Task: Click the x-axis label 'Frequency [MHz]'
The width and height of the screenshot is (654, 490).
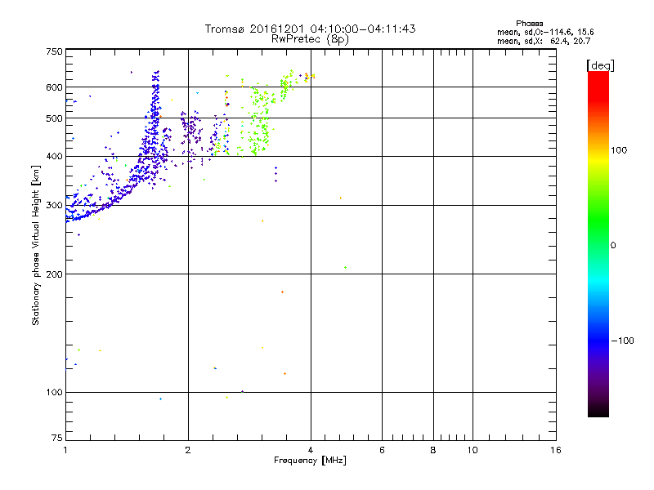Action: (310, 461)
